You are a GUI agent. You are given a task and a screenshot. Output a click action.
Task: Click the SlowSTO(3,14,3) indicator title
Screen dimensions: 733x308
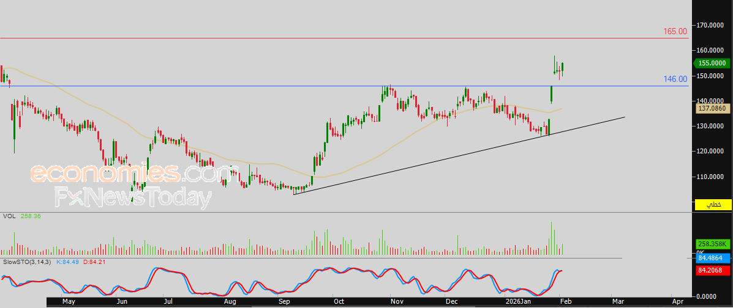27,262
